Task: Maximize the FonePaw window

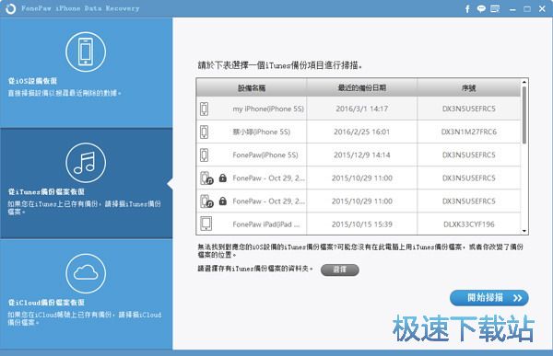Action: (527, 9)
